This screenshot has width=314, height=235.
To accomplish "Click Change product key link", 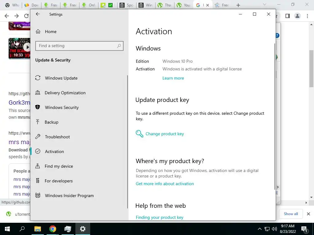I will [x=165, y=134].
